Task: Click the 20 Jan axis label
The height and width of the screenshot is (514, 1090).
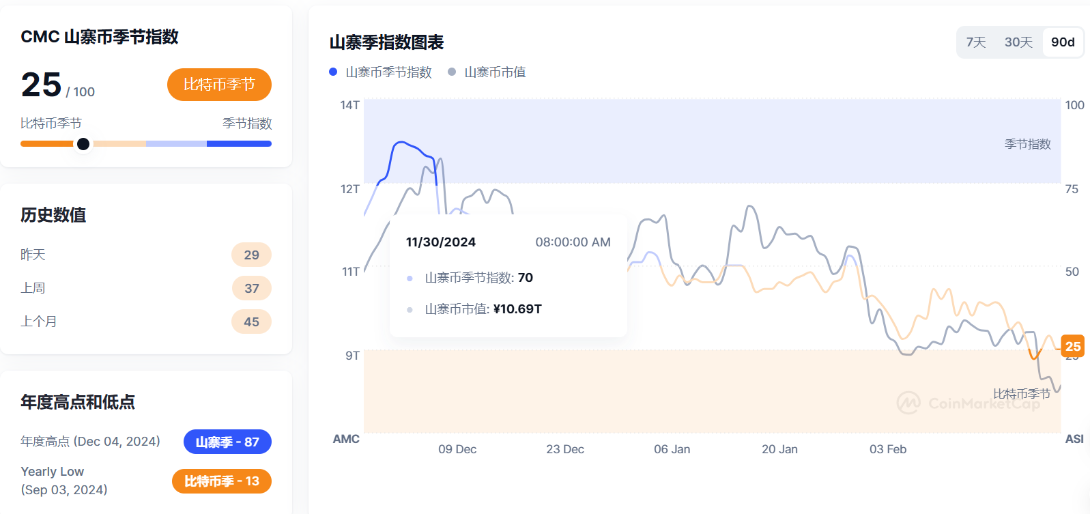Action: pyautogui.click(x=779, y=449)
